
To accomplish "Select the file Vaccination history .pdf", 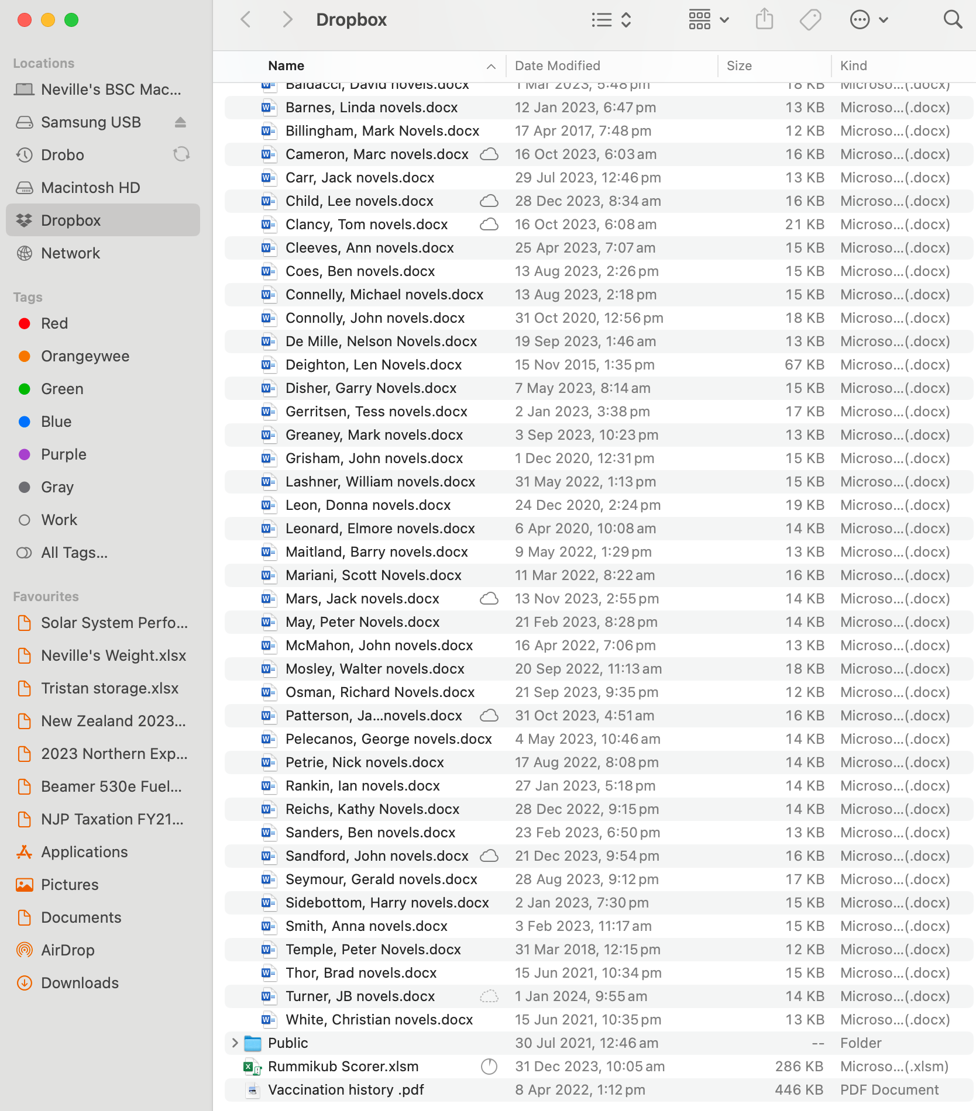I will 599,1090.
